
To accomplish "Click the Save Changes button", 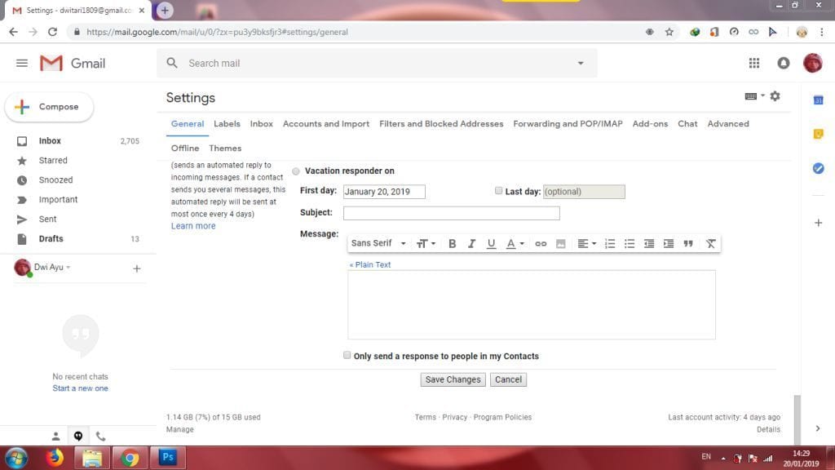I will click(453, 379).
